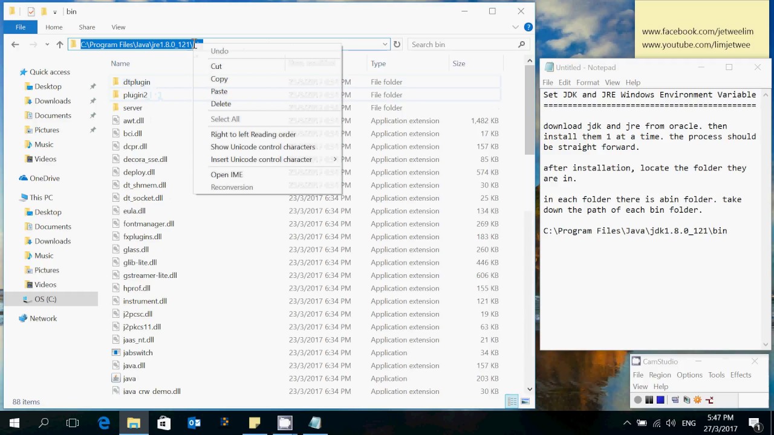774x435 pixels.
Task: Select Downloads under Quick access
Action: pos(53,101)
